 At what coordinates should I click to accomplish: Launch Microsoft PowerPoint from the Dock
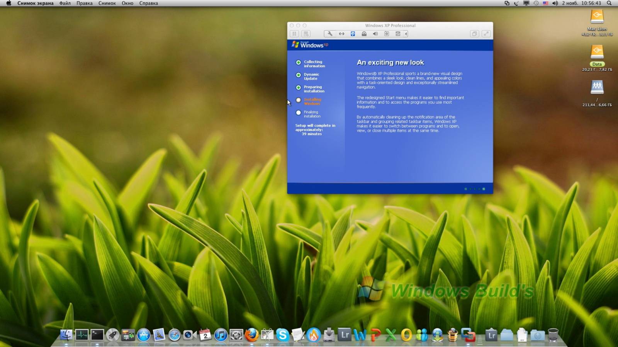click(375, 335)
